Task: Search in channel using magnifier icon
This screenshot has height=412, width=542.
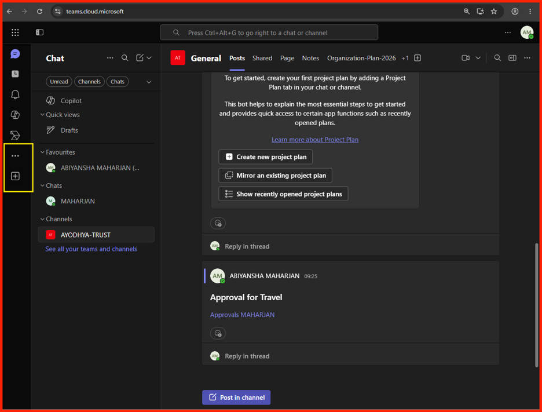Action: [x=497, y=58]
